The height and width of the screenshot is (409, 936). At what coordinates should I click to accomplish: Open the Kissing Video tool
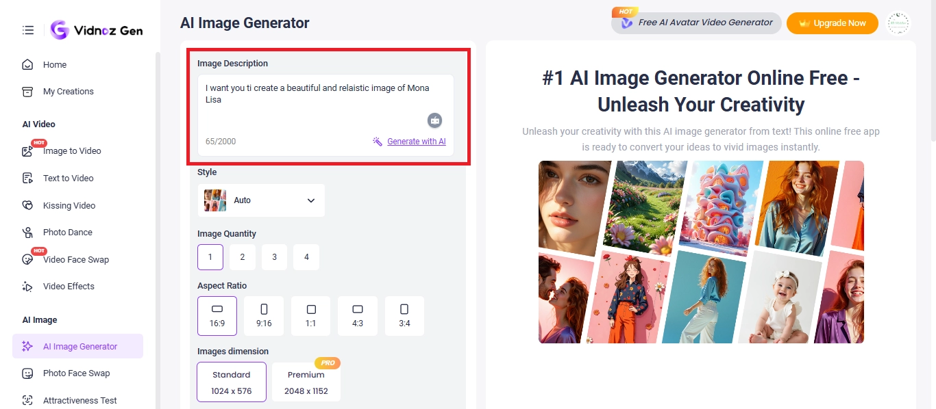tap(69, 205)
